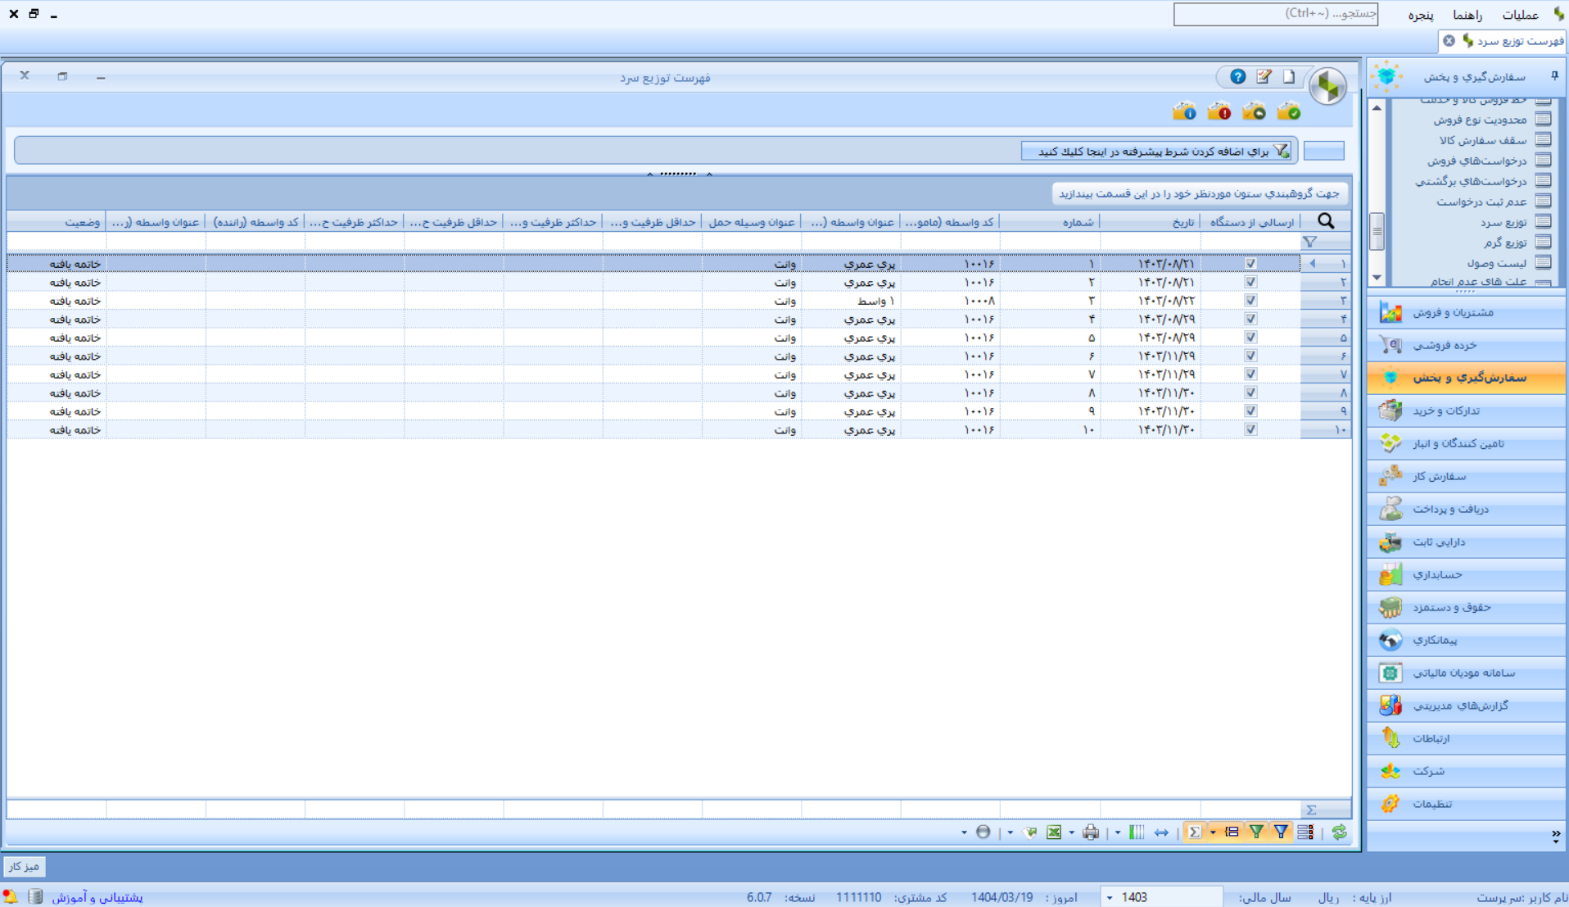Toggle the group-by box icon in bottom toolbar
This screenshot has width=1569, height=907.
(1232, 832)
